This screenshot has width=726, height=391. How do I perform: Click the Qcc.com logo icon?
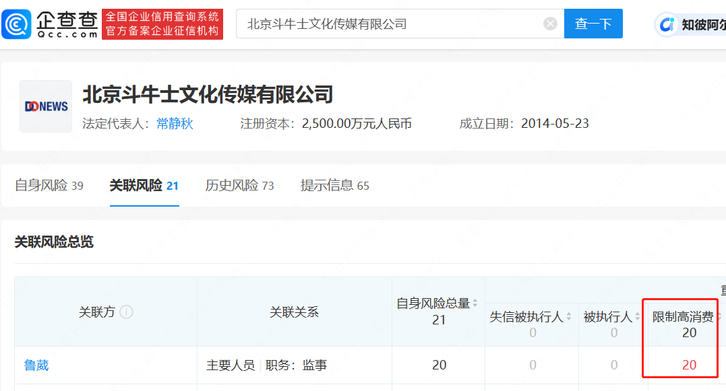click(x=17, y=24)
